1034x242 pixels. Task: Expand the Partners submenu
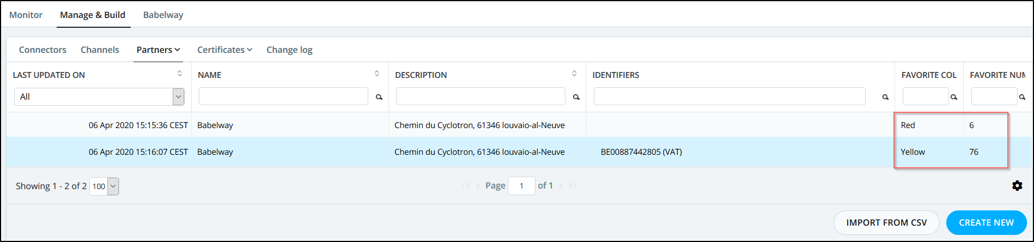158,50
